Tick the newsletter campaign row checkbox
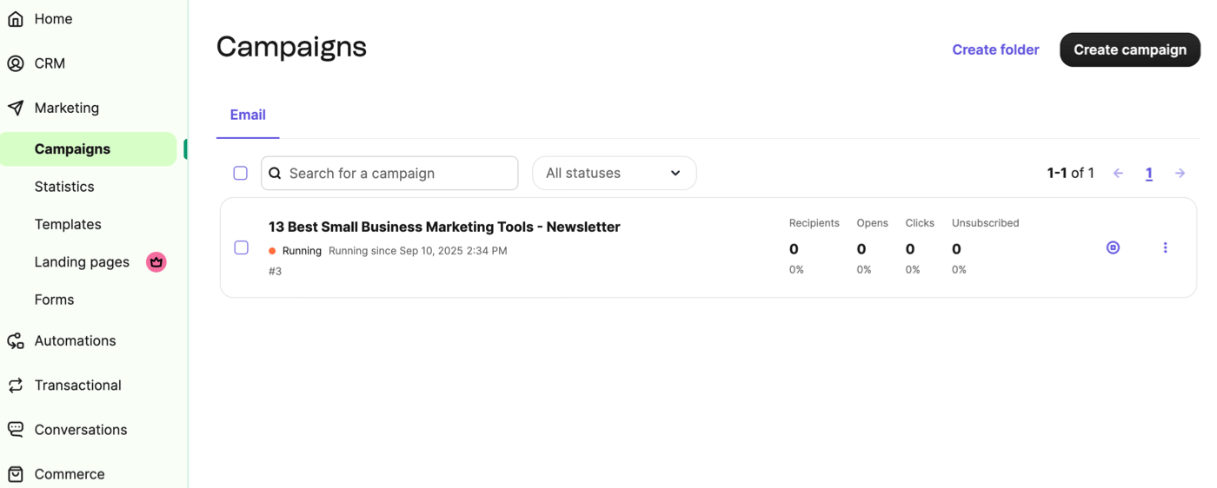The width and height of the screenshot is (1217, 488). pos(242,247)
